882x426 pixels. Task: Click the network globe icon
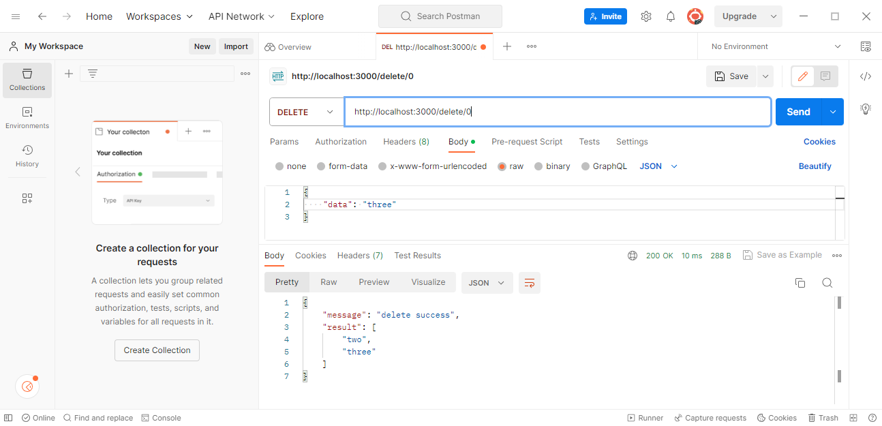[x=633, y=256]
